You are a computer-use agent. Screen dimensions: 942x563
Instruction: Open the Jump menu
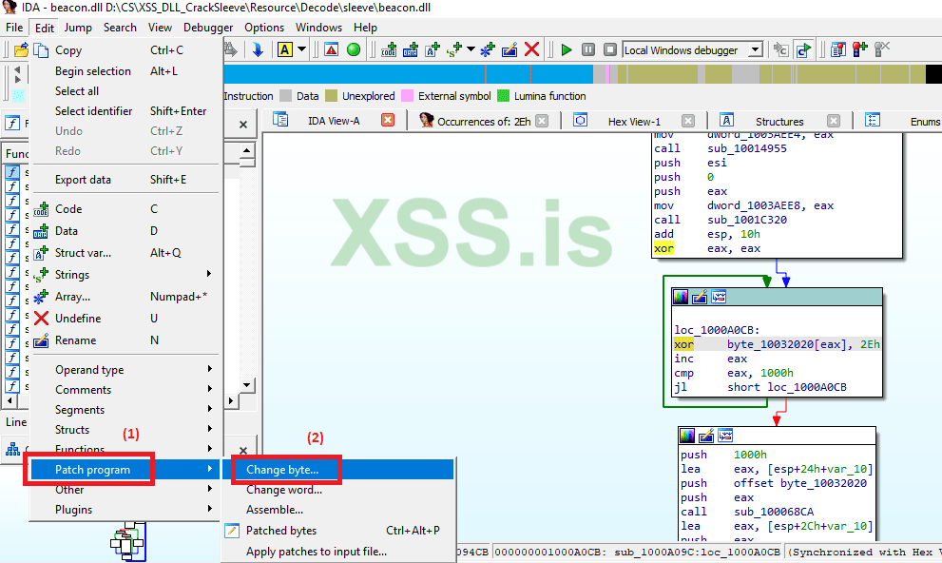pyautogui.click(x=78, y=28)
